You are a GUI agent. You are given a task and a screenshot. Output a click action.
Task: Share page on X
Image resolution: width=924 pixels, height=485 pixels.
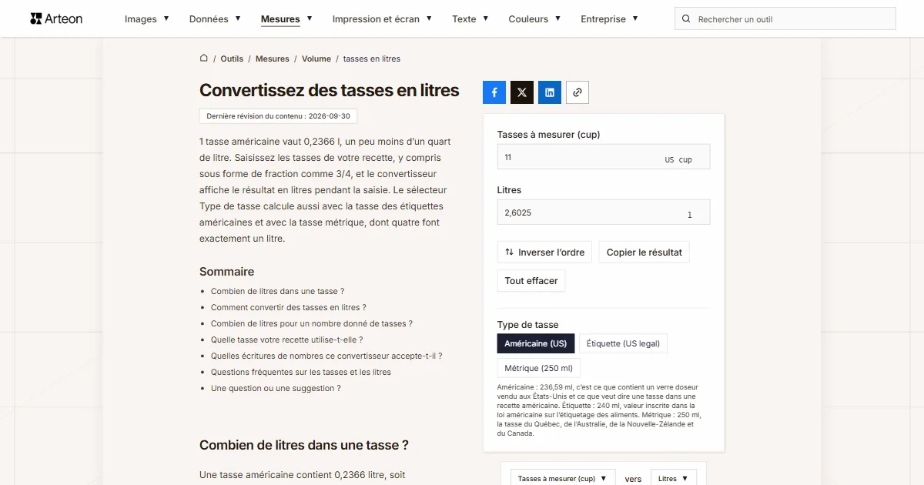coord(522,92)
